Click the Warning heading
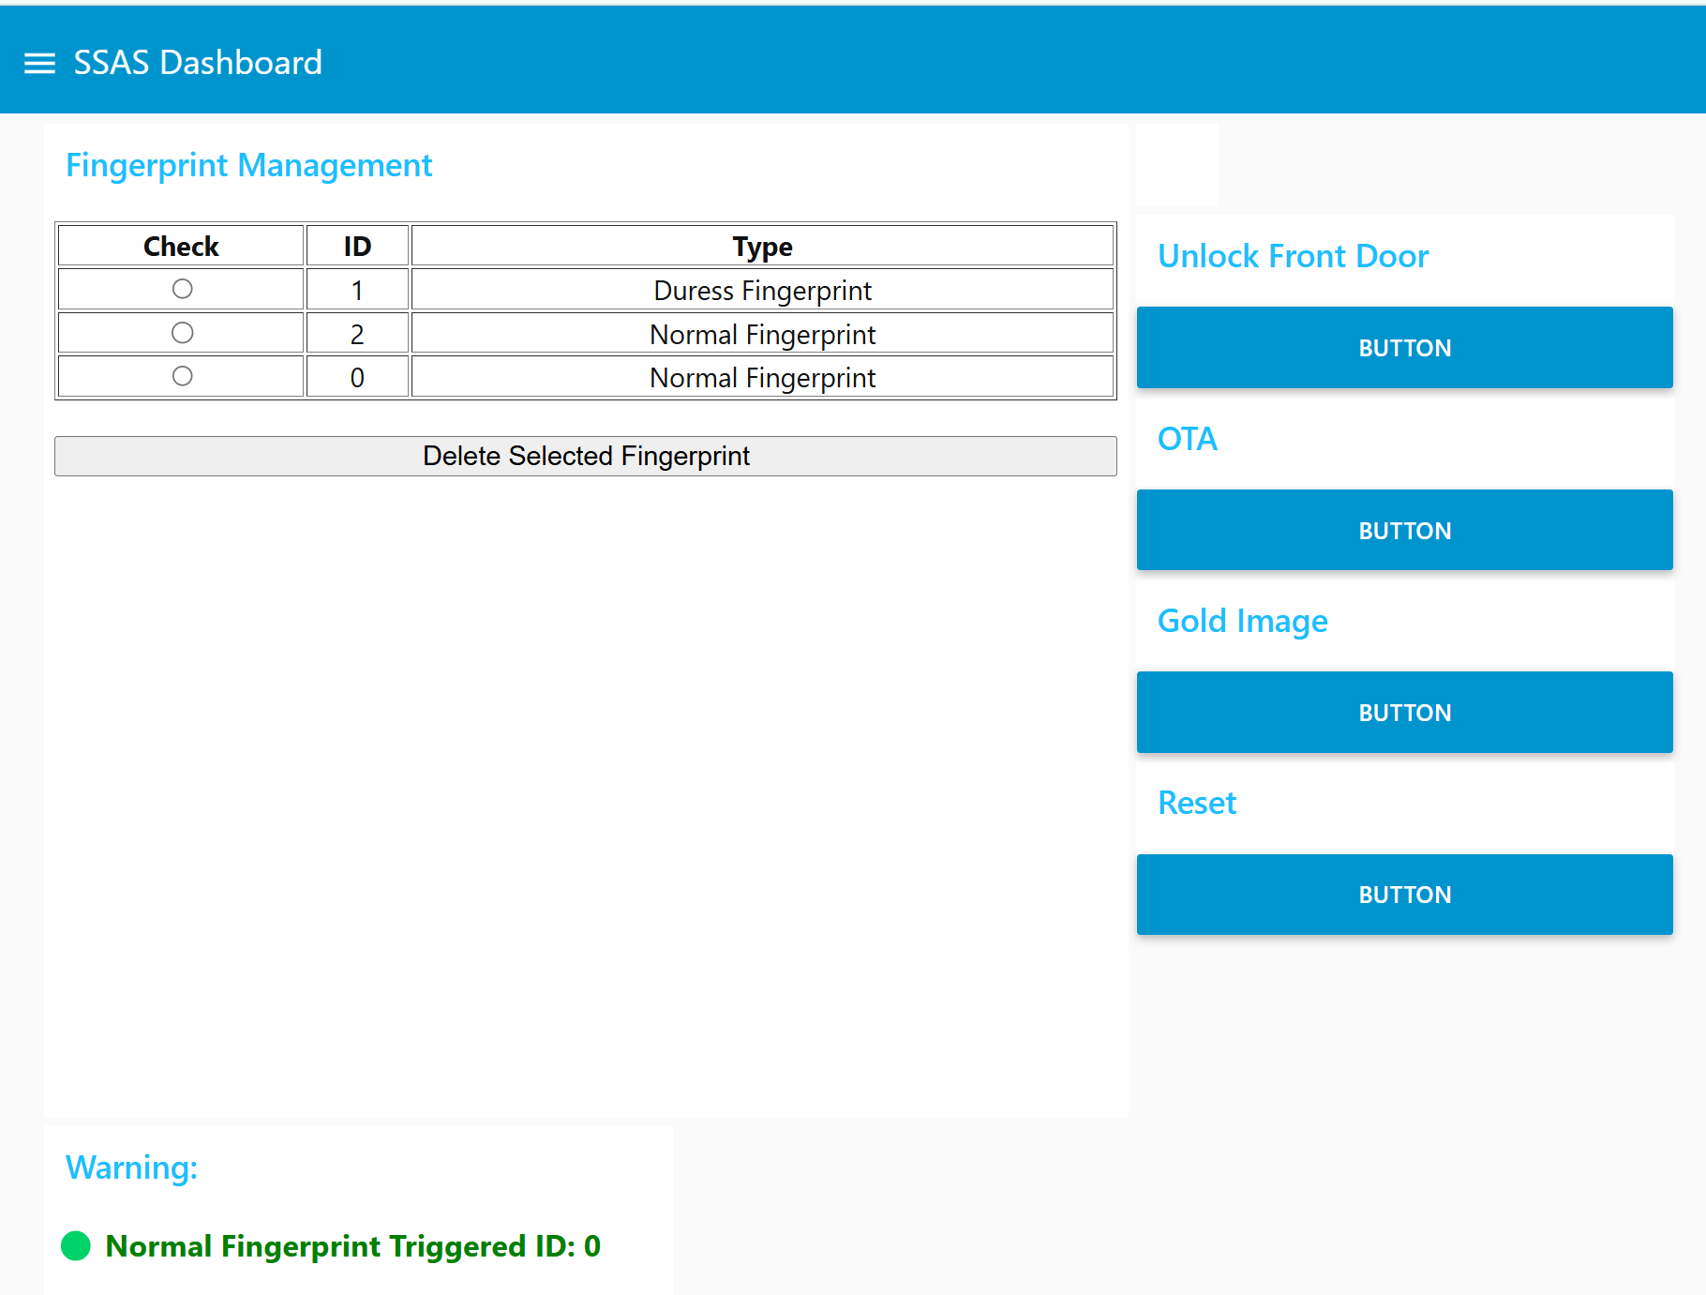 130,1167
